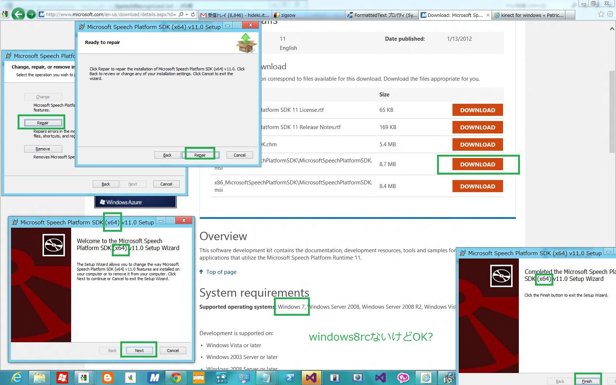616x385 pixels.
Task: Open the Blogger taskbar shortcut
Action: tap(107, 378)
